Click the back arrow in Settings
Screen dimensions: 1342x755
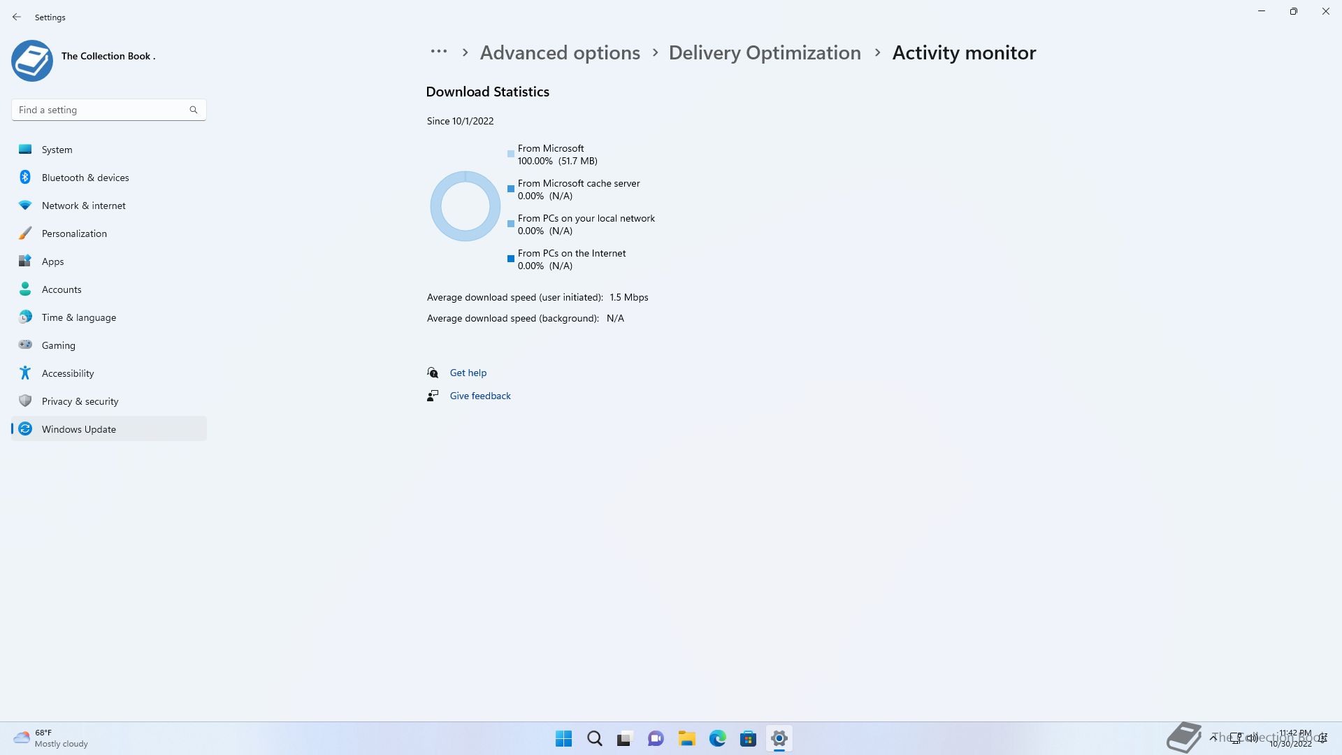(x=17, y=17)
